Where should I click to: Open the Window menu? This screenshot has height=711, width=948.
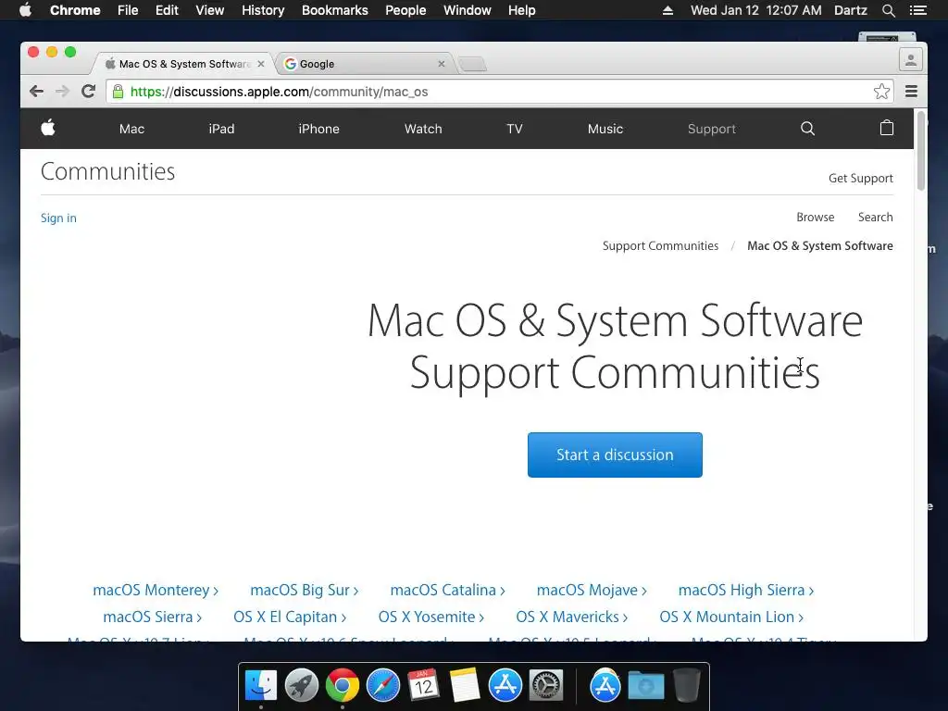click(468, 10)
